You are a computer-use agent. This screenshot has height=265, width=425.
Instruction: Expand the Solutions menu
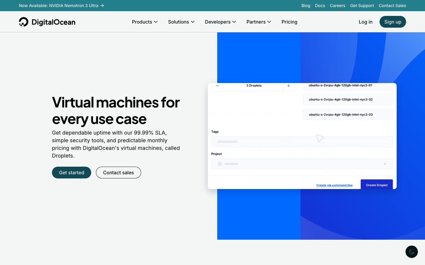click(x=181, y=22)
